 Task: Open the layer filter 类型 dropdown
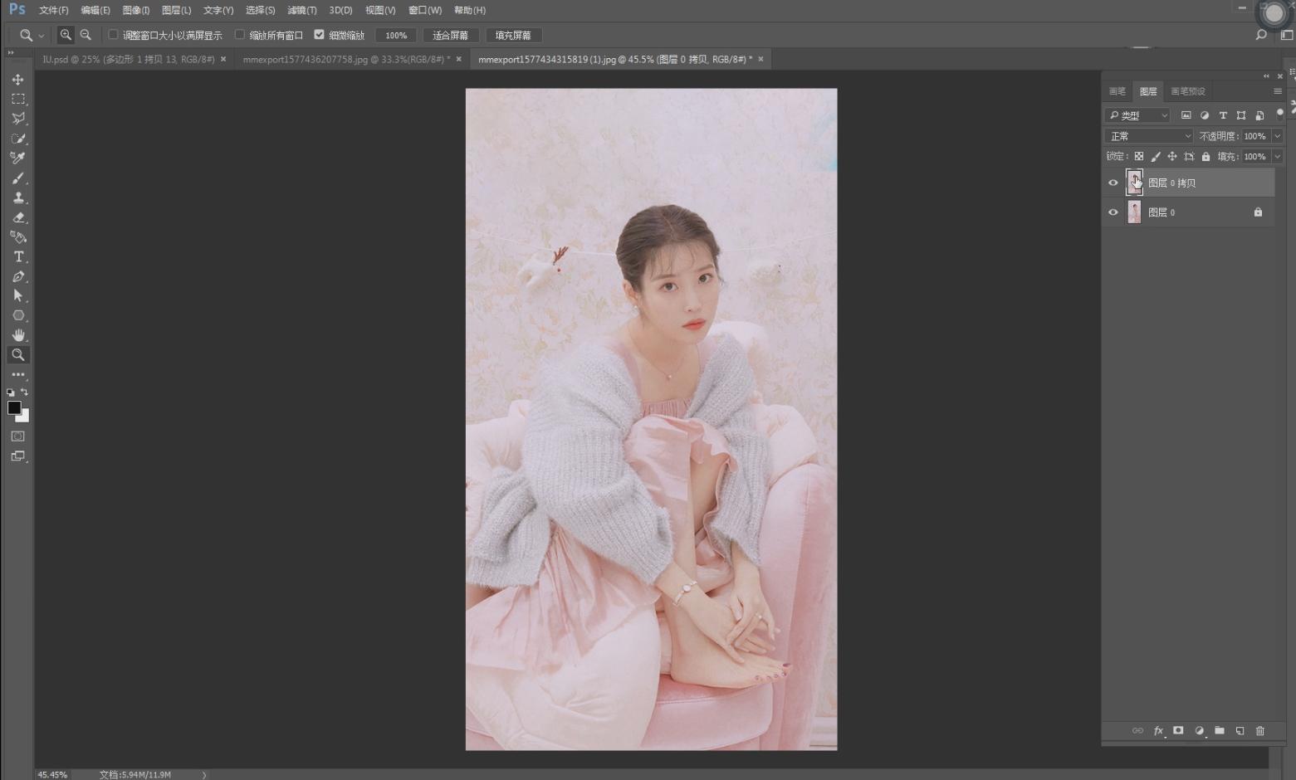1137,115
